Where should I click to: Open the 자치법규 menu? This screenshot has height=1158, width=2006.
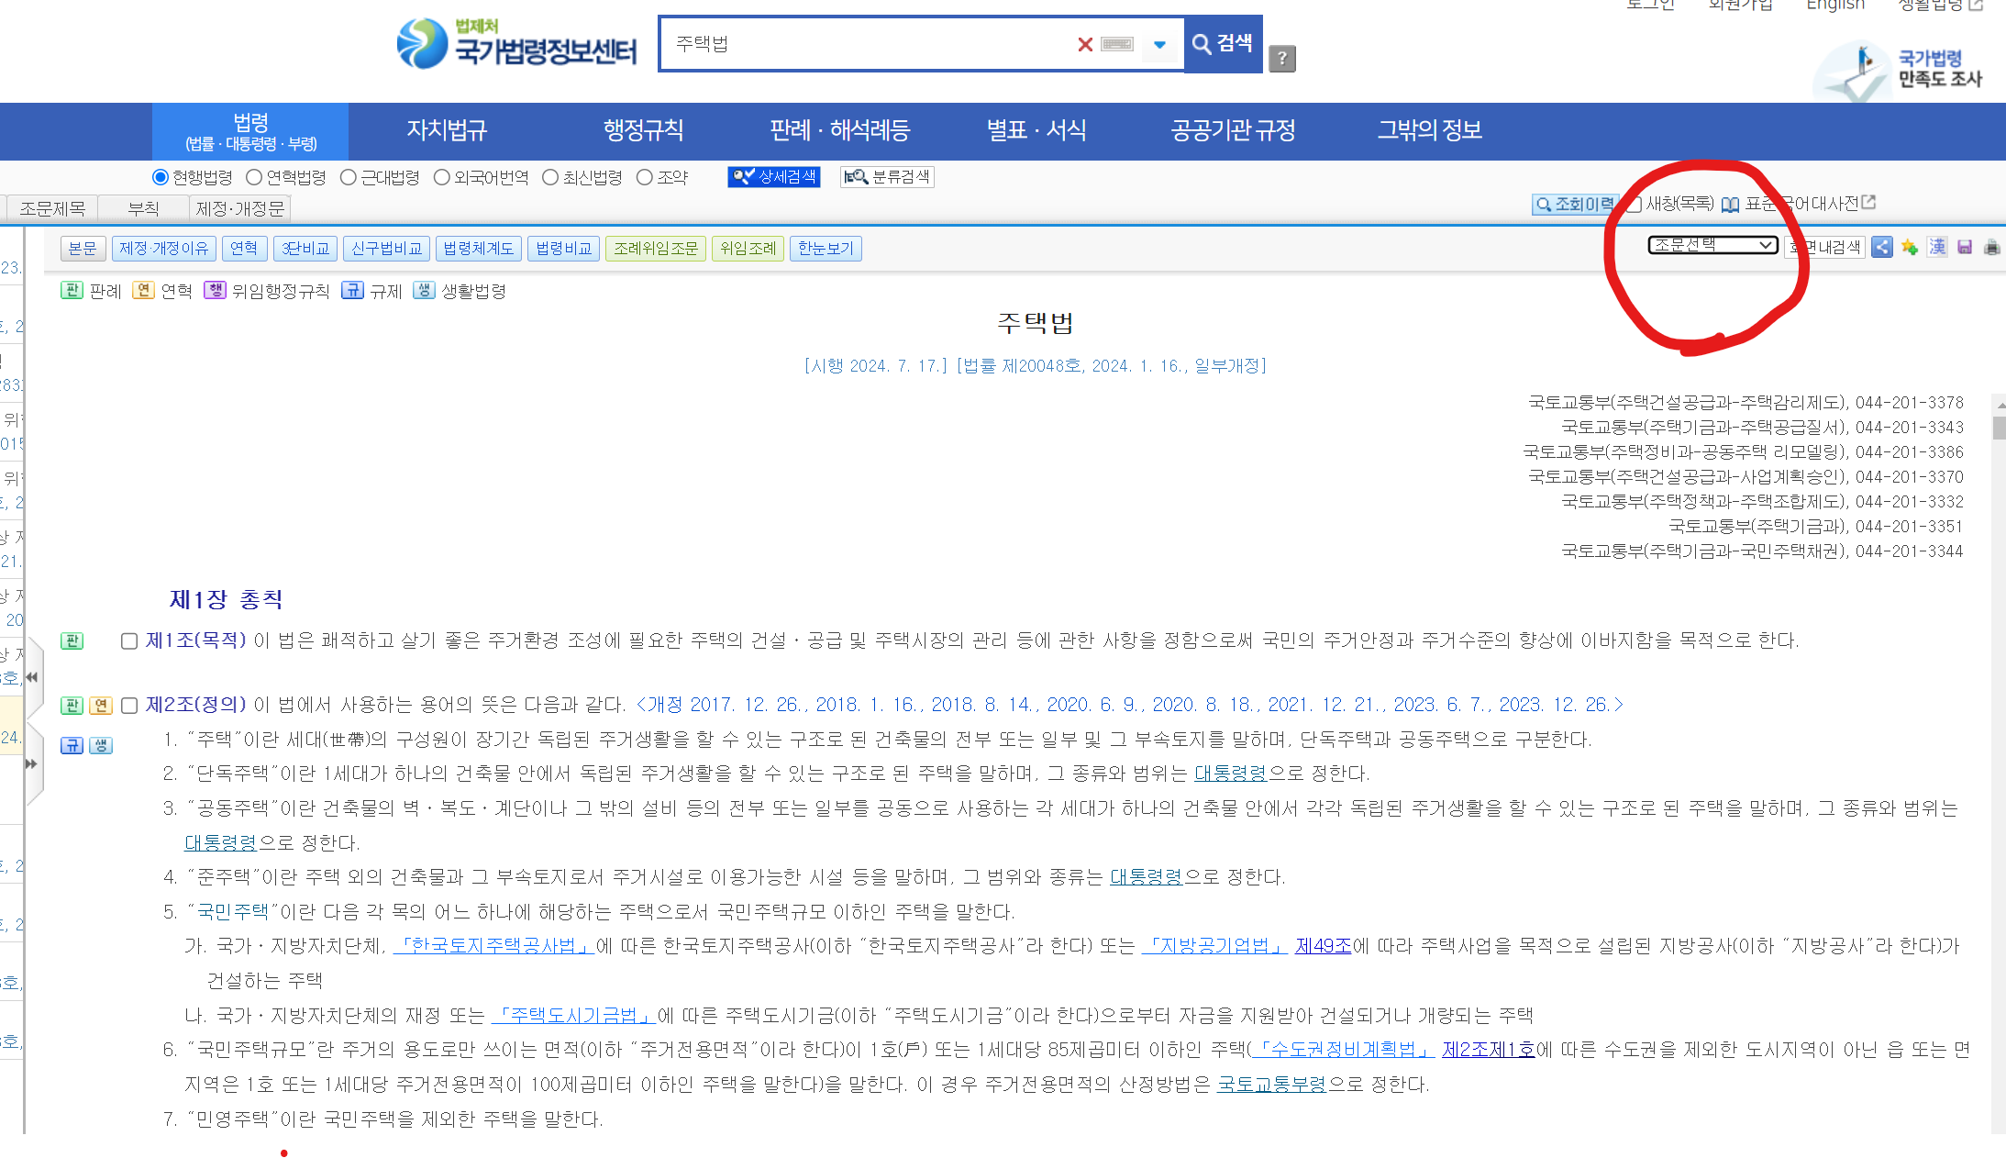click(447, 130)
